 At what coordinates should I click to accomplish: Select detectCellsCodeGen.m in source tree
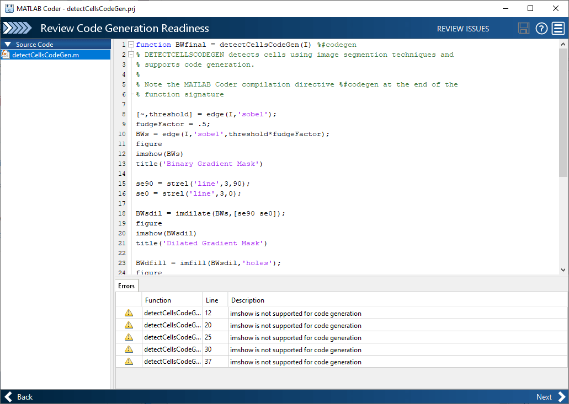point(45,55)
